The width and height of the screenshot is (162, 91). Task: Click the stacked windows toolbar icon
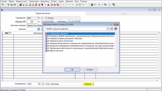point(77,5)
